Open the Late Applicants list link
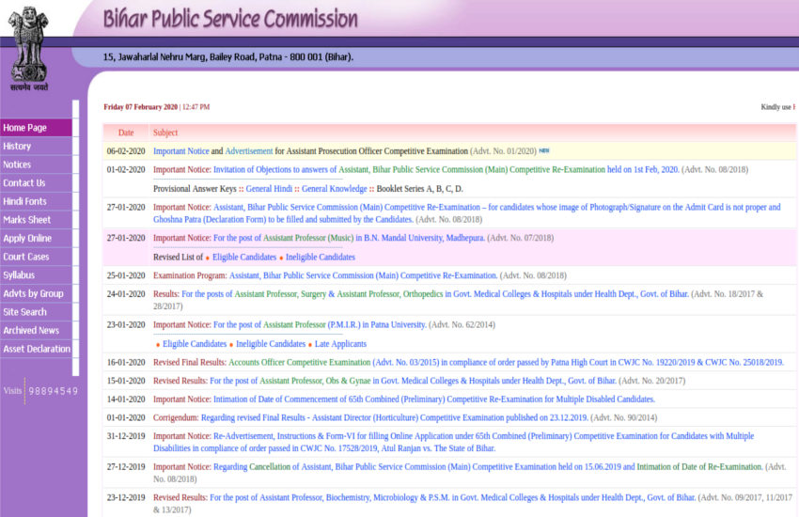This screenshot has width=799, height=517. 341,344
